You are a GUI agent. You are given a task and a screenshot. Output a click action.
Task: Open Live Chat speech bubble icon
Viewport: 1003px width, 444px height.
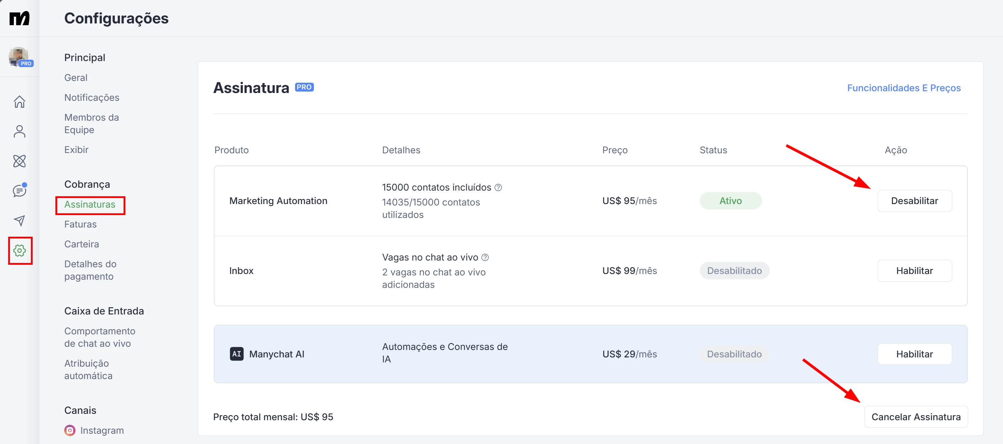20,191
